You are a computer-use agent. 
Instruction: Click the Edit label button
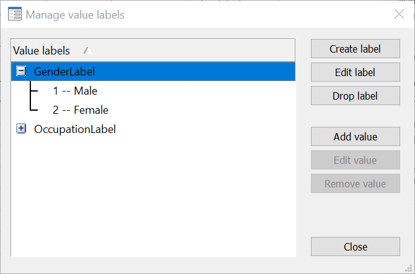point(355,72)
